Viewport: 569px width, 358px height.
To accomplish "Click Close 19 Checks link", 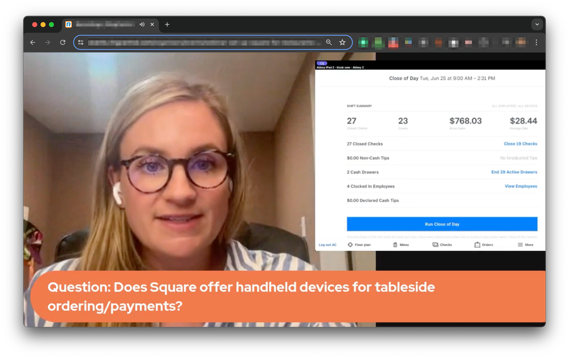I will [520, 144].
